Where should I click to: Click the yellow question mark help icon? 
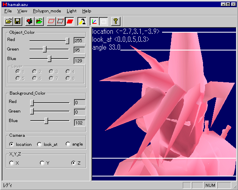coord(116,21)
